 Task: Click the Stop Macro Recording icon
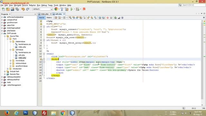111,18
